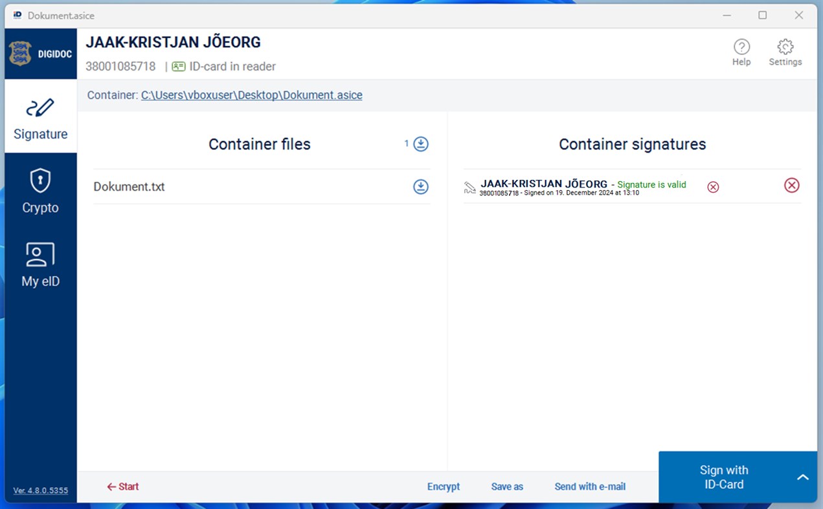Click the signature pen icon beside JAAK-KRISTJAN JÕEORG
The image size is (823, 509).
click(x=470, y=188)
